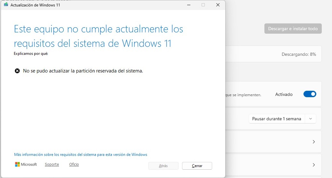Viewport: 332px width, 178px height.
Task: Click the 'Este equipo no cumple' heading
Action: click(98, 36)
